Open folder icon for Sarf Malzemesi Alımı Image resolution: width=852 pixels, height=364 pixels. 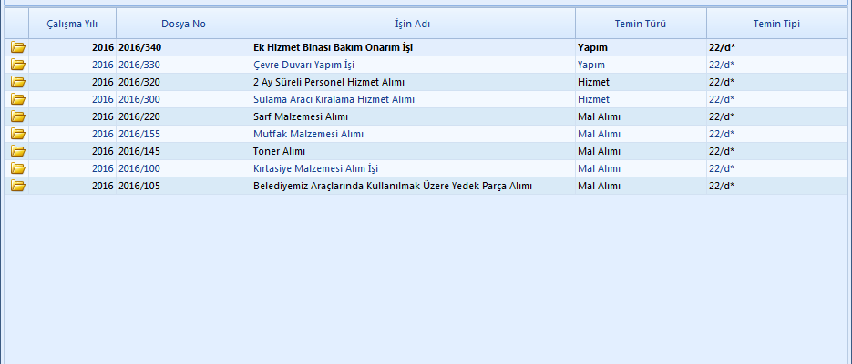click(x=17, y=116)
